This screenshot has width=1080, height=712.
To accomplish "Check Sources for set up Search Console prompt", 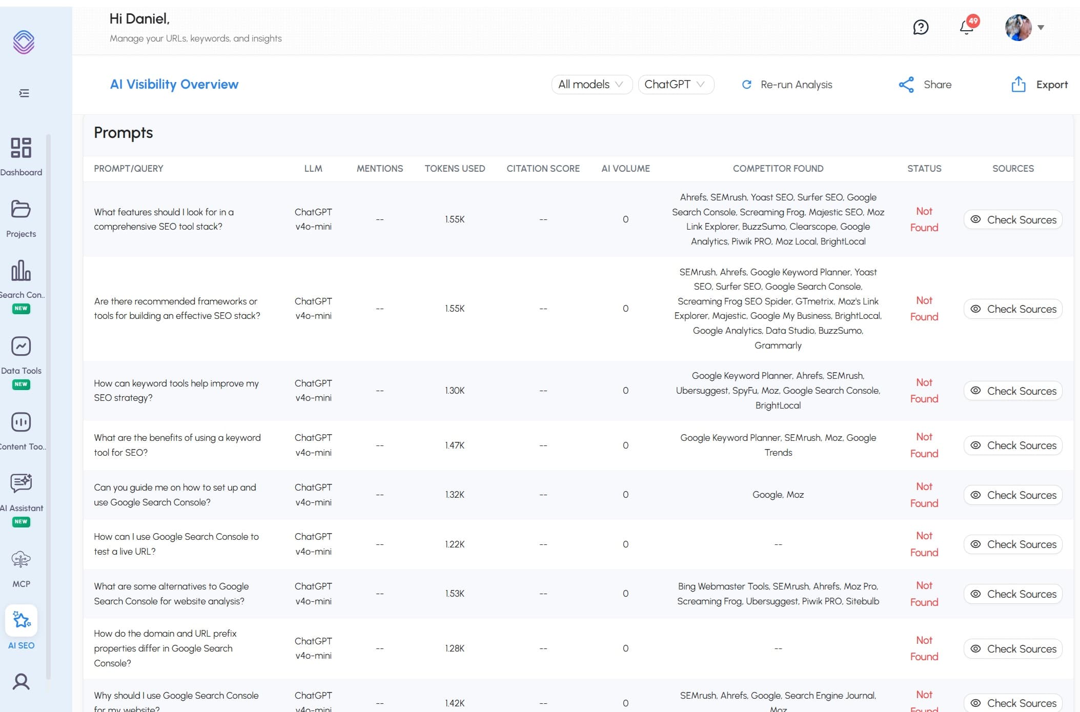I will click(1013, 495).
